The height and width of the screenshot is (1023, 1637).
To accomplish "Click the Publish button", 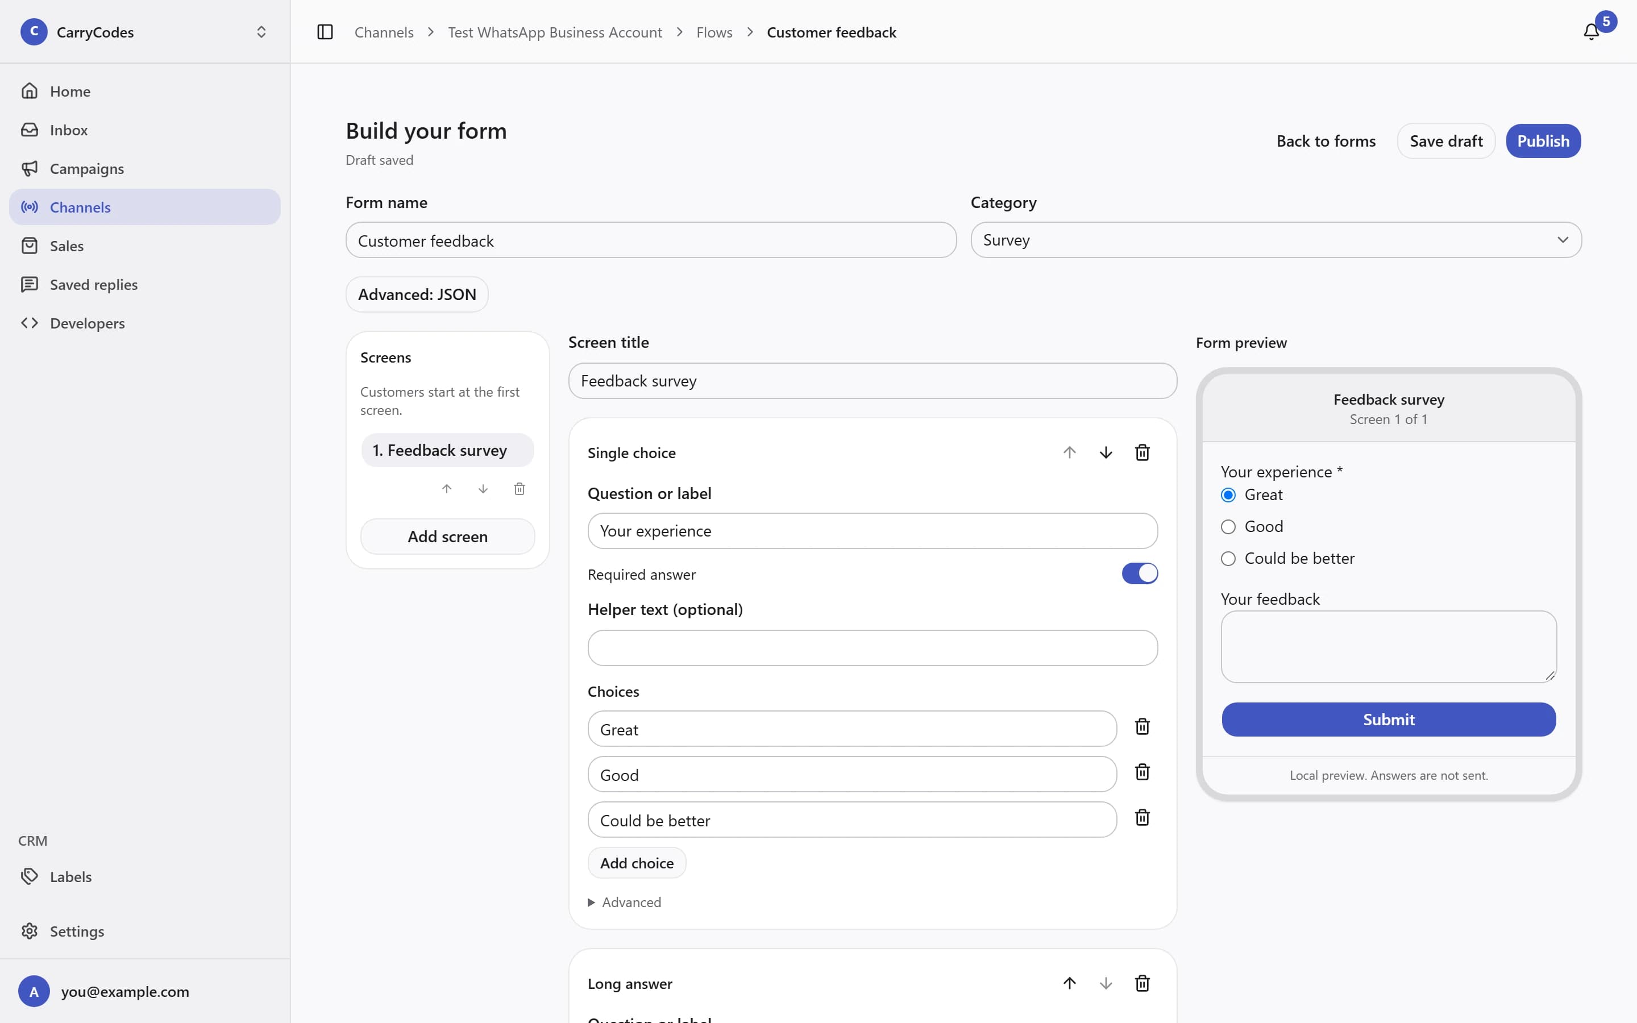I will point(1543,141).
